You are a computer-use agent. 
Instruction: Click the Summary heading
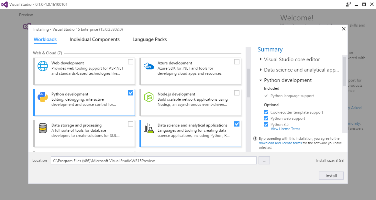click(x=270, y=50)
